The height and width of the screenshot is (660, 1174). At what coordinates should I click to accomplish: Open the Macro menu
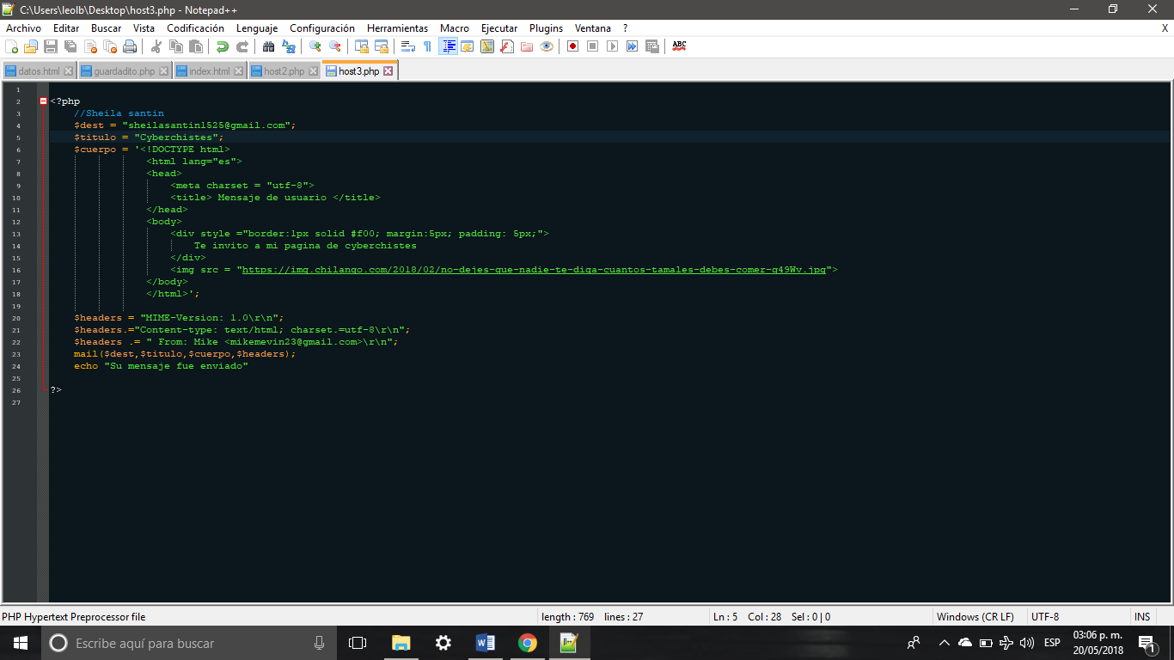click(455, 27)
